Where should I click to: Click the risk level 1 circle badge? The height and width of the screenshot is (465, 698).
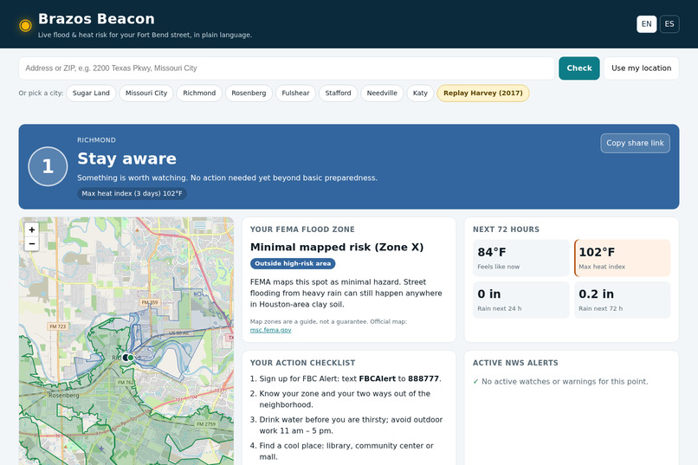(48, 166)
